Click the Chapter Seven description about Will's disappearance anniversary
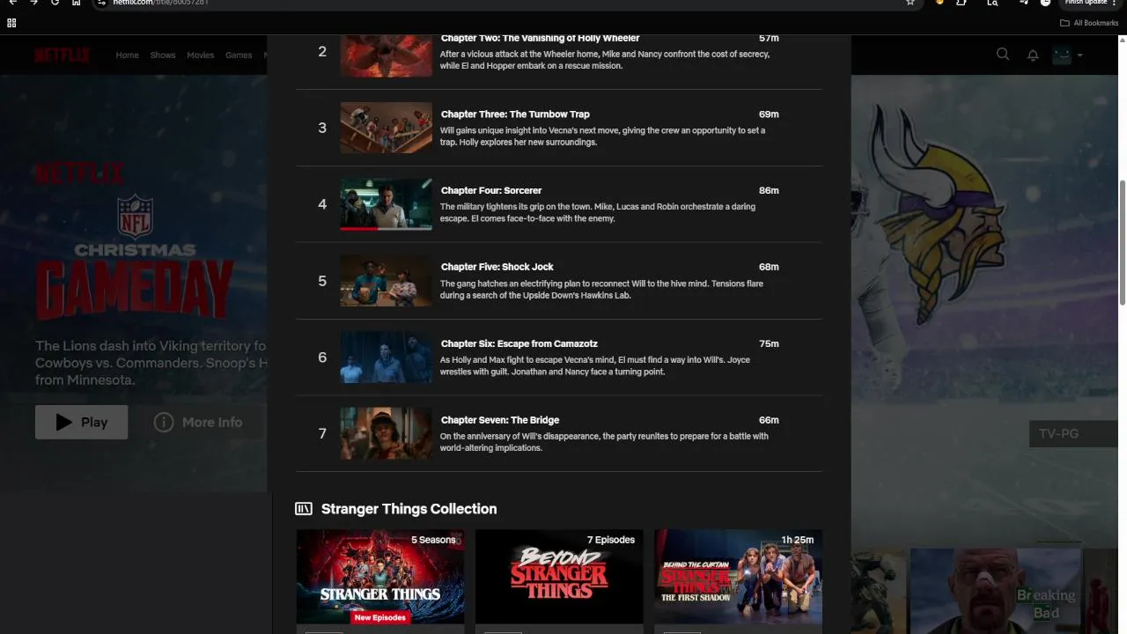The height and width of the screenshot is (634, 1127). point(604,442)
